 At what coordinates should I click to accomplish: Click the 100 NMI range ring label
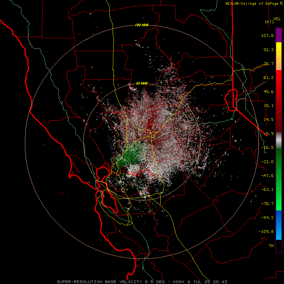click(x=142, y=25)
